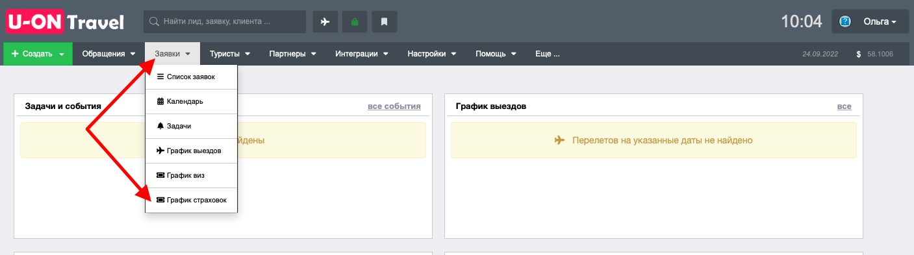Viewport: 914px width, 255px height.
Task: Click the date 24.09.2022
Action: (821, 55)
